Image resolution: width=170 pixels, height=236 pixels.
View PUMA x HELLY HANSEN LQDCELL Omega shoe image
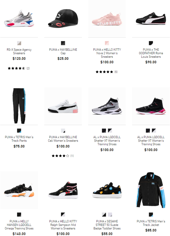click(x=19, y=190)
